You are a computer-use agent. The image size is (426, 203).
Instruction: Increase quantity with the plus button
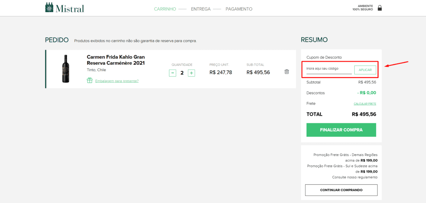pyautogui.click(x=192, y=73)
